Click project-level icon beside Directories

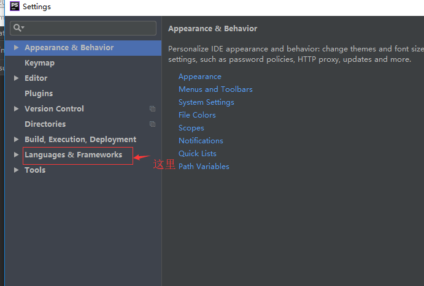click(x=153, y=124)
